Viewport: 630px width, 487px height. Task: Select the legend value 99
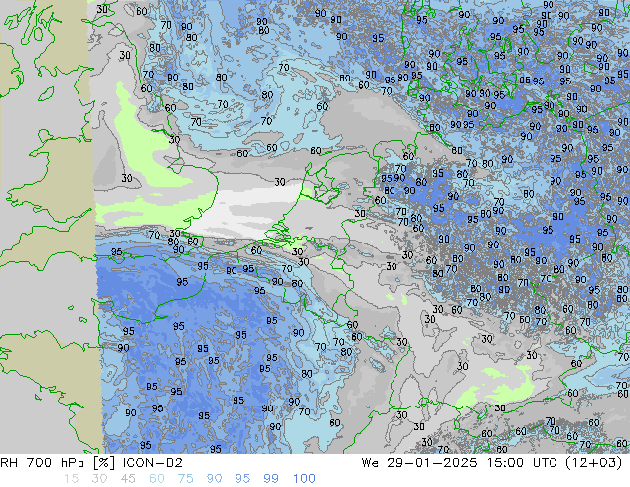pos(271,479)
